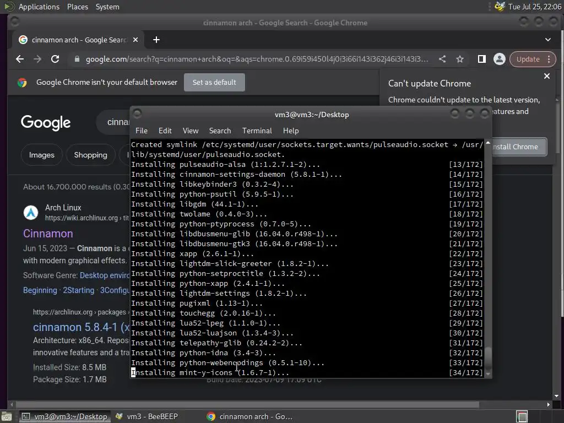
Task: Open a new Chrome tab
Action: [156, 40]
